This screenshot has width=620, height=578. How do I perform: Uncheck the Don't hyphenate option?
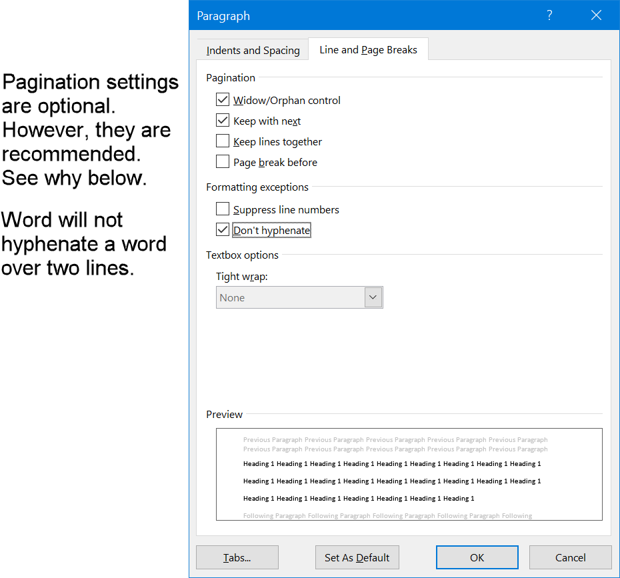point(223,229)
